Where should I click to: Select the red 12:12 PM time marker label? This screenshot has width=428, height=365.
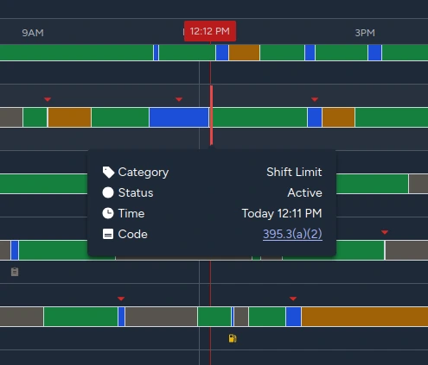210,31
